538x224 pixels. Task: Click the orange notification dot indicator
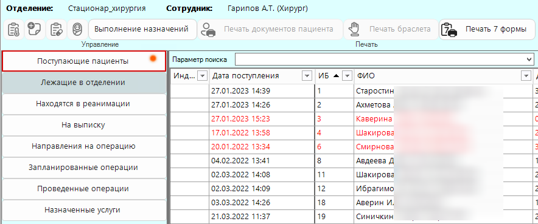pyautogui.click(x=153, y=59)
